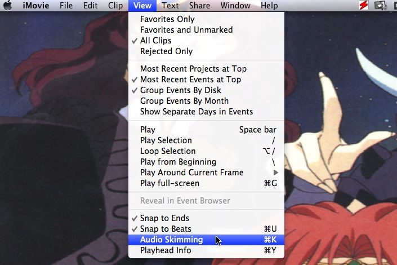Select Favorites and Unmarked filter
The image size is (397, 265).
pyautogui.click(x=206, y=30)
